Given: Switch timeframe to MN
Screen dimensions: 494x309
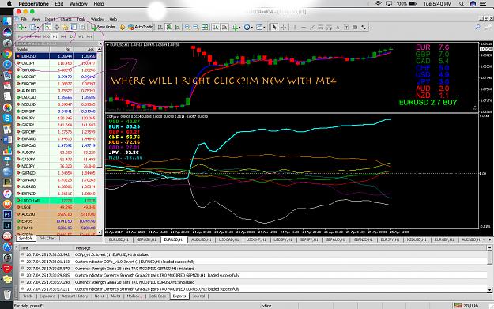Looking at the screenshot, I should [x=89, y=36].
